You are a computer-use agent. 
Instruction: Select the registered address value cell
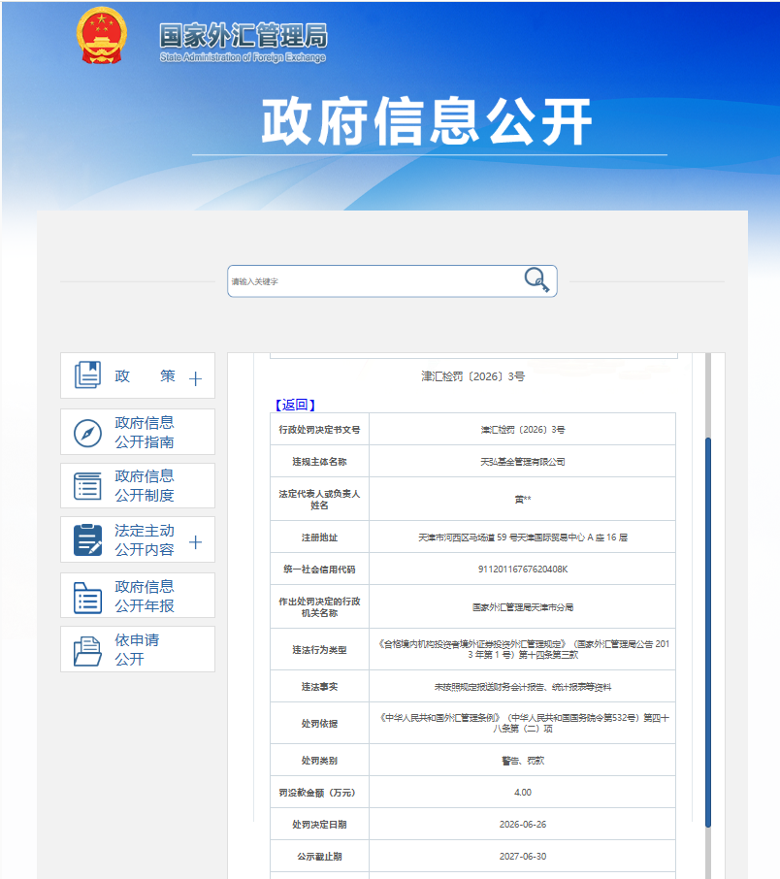click(x=523, y=537)
